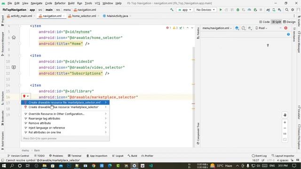Select the pan hand tool in design view
Image resolution: width=301 pixels, height=169 pixels.
pyautogui.click(x=285, y=115)
